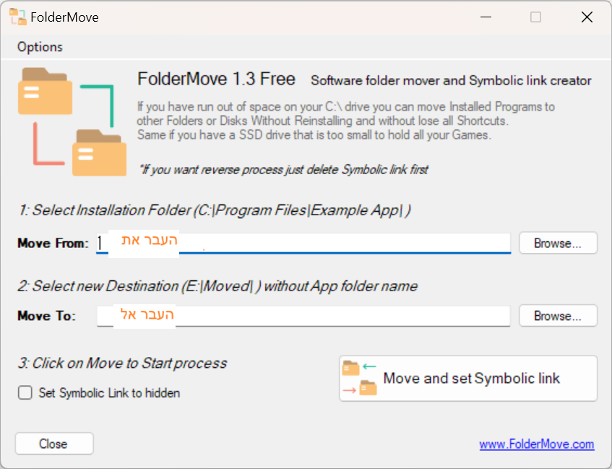This screenshot has height=469, width=612.
Task: Click the 'Software folder mover and Symbolic link creator' text
Action: click(x=451, y=80)
